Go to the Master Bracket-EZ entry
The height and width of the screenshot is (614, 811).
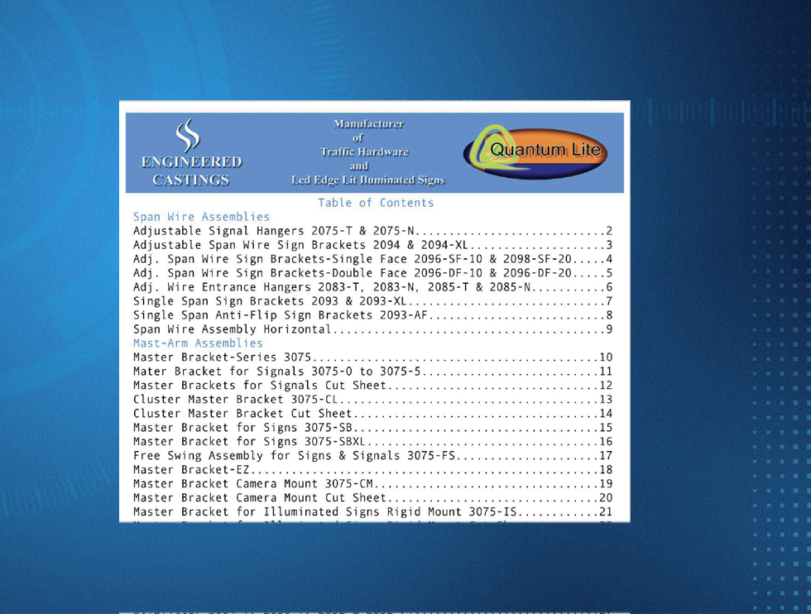[x=373, y=470]
